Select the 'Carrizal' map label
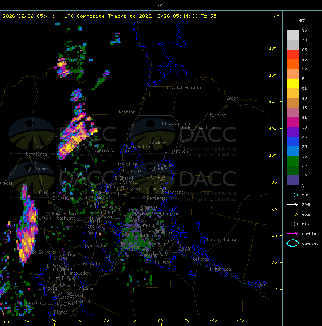Image resolution: width=322 pixels, height=326 pixels. click(x=115, y=259)
